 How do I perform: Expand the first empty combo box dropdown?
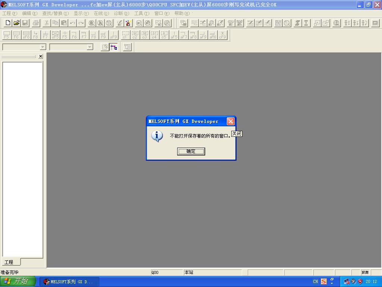(x=43, y=47)
